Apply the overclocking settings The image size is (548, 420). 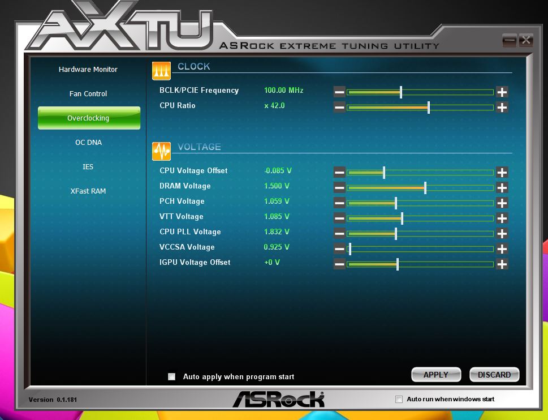pos(436,375)
